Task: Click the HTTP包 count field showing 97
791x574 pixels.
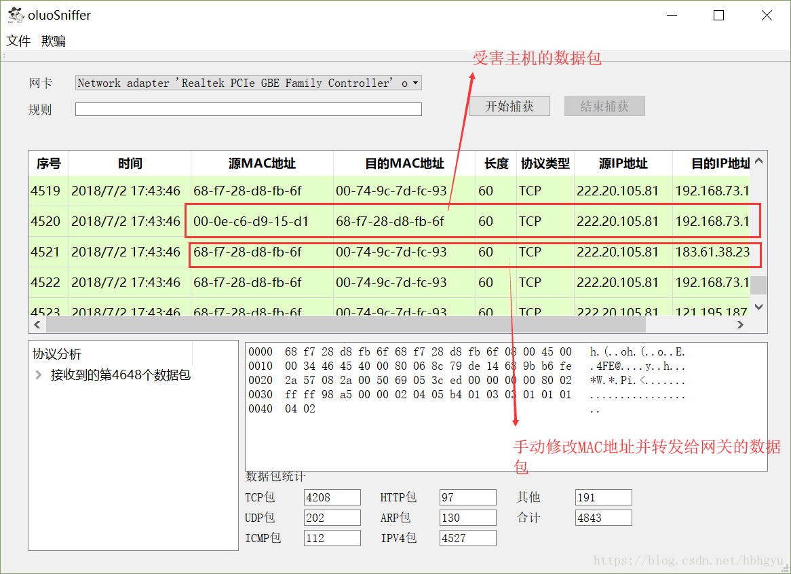Action: (467, 497)
